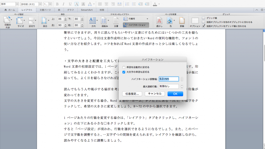265x149 pixels.
Task: Click the font color A icon
Action: pyautogui.click(x=155, y=4)
